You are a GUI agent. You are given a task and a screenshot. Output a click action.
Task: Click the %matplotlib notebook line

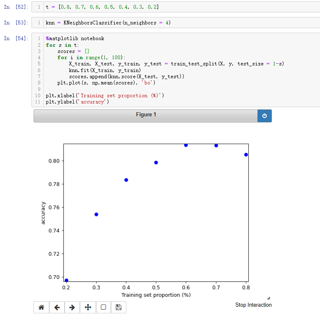point(75,38)
